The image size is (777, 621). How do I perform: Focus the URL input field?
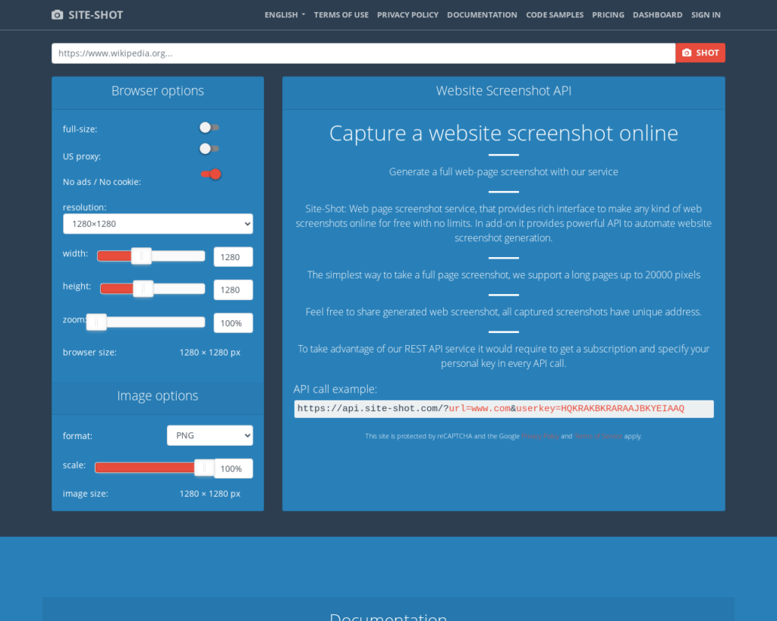point(363,53)
